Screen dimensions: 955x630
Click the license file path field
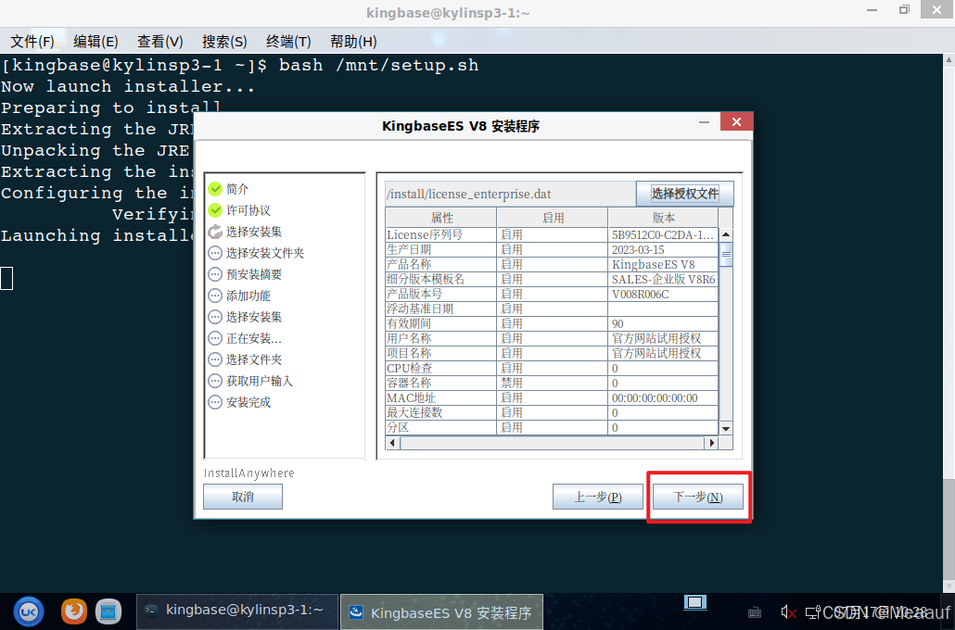[x=510, y=194]
